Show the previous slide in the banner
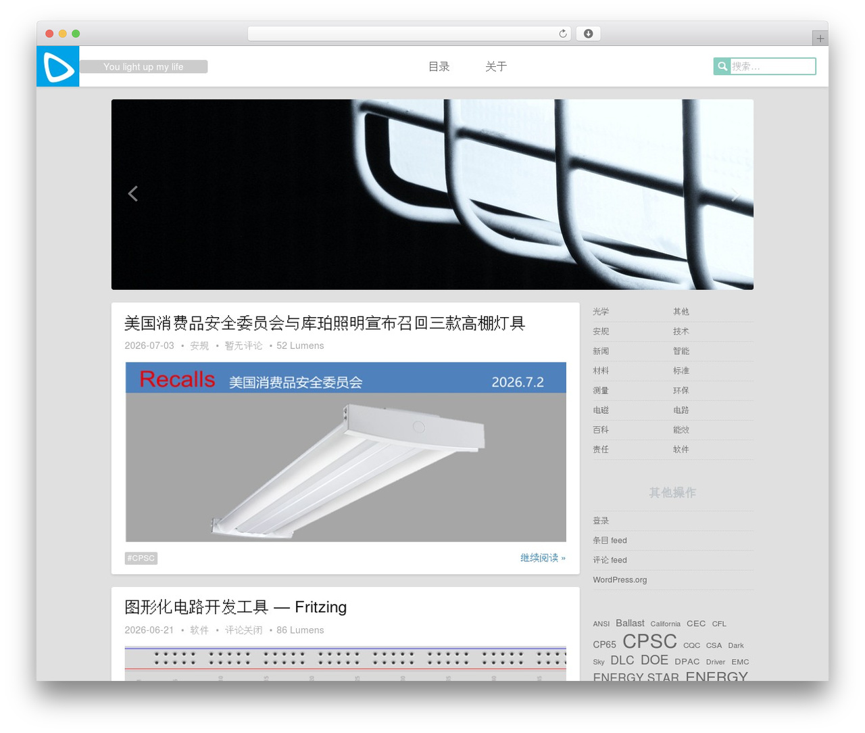The height and width of the screenshot is (733, 865). [x=133, y=194]
